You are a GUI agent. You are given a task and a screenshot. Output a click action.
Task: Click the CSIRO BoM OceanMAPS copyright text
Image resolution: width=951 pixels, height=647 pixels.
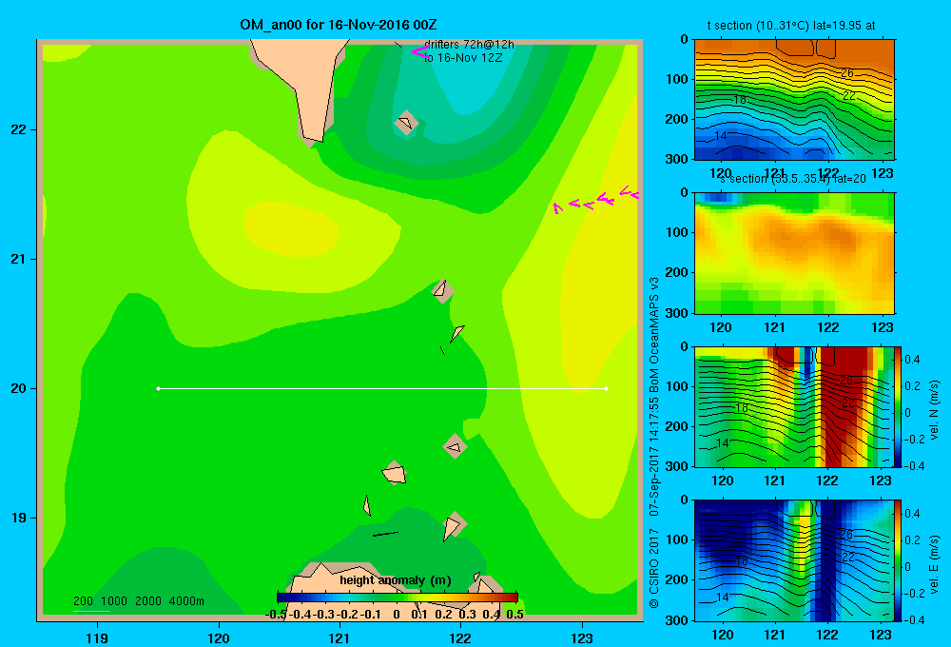click(654, 443)
